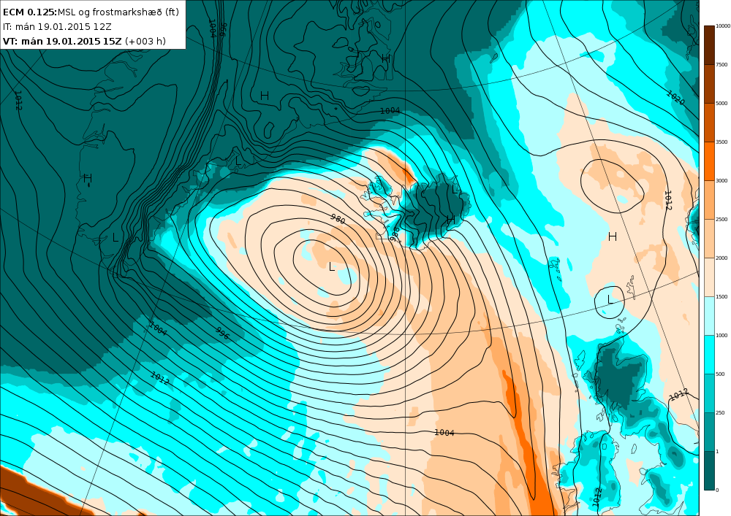Click the 10000 label on the color scale
The width and height of the screenshot is (731, 516).
[x=723, y=26]
